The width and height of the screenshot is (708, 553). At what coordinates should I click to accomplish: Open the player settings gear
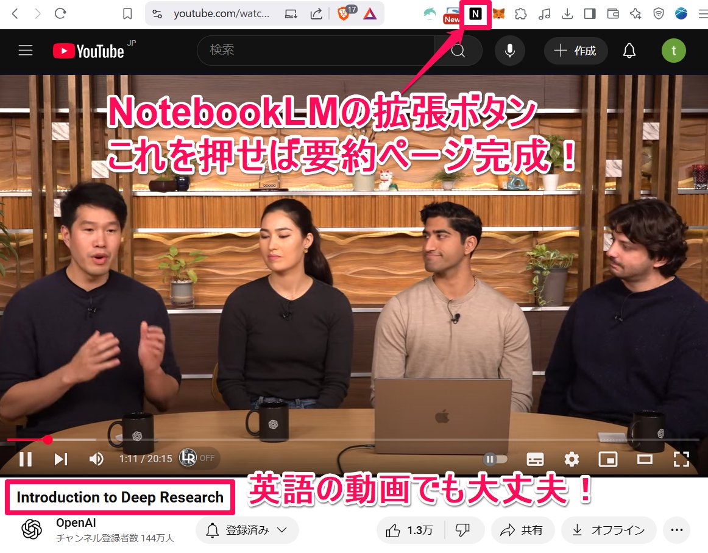[572, 460]
